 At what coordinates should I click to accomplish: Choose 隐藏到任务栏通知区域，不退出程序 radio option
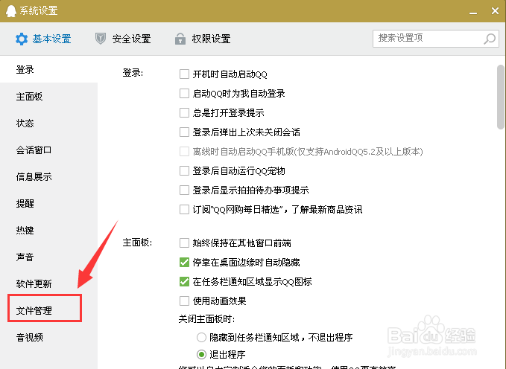click(201, 338)
